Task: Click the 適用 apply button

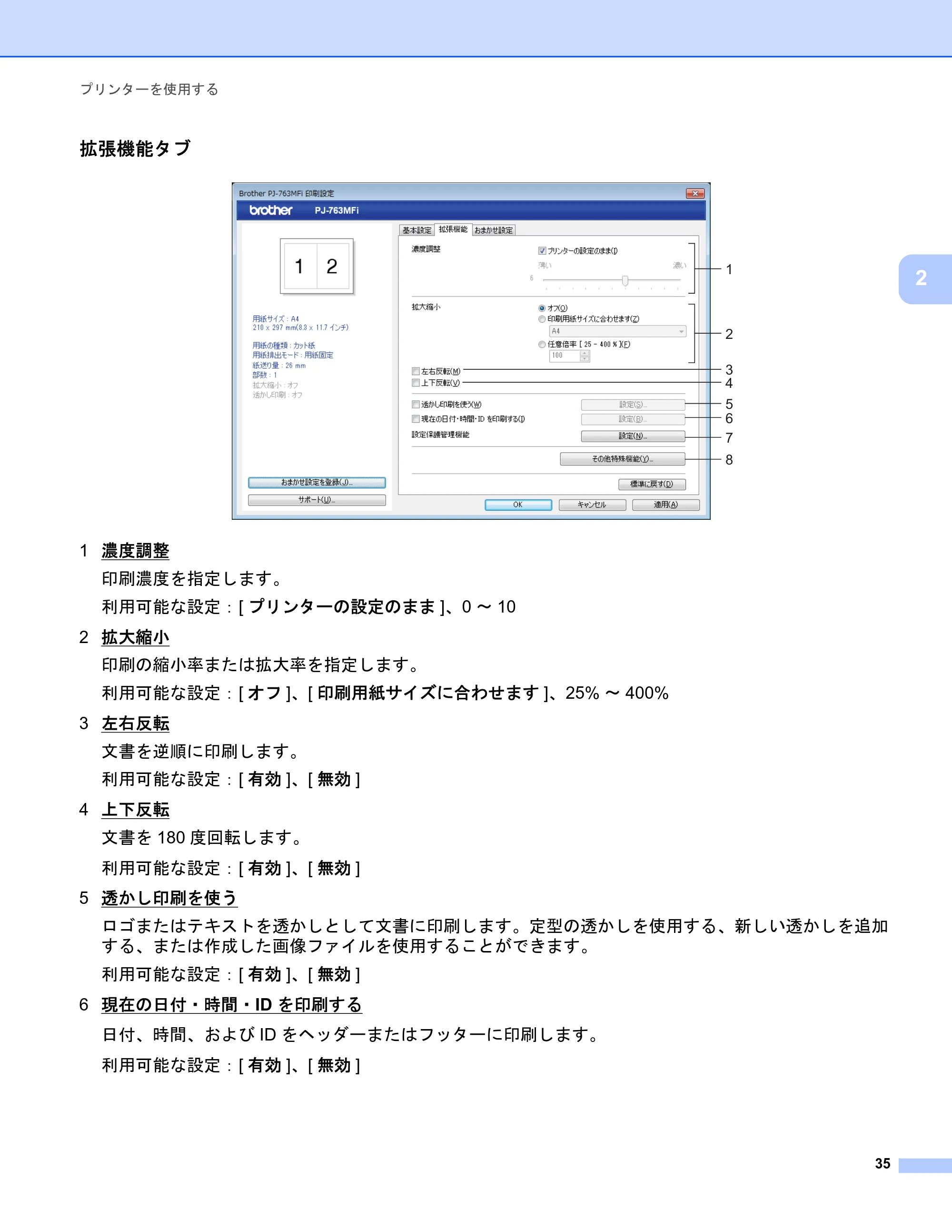Action: pyautogui.click(x=665, y=505)
